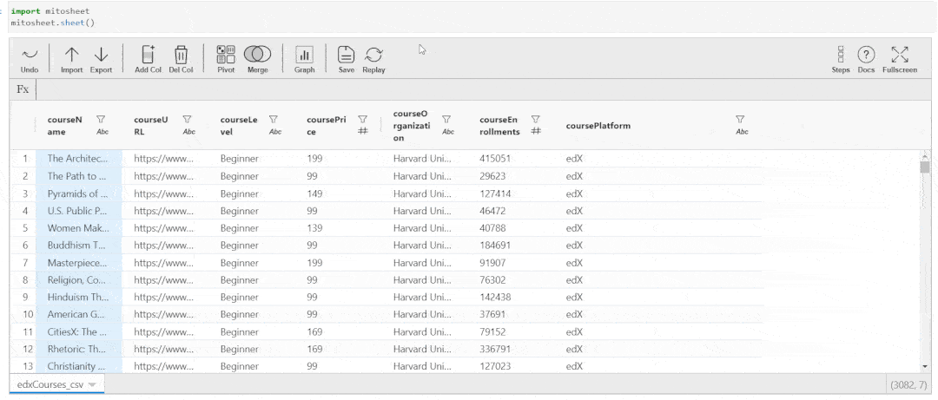Select the coursePlatform column header

[x=598, y=126]
